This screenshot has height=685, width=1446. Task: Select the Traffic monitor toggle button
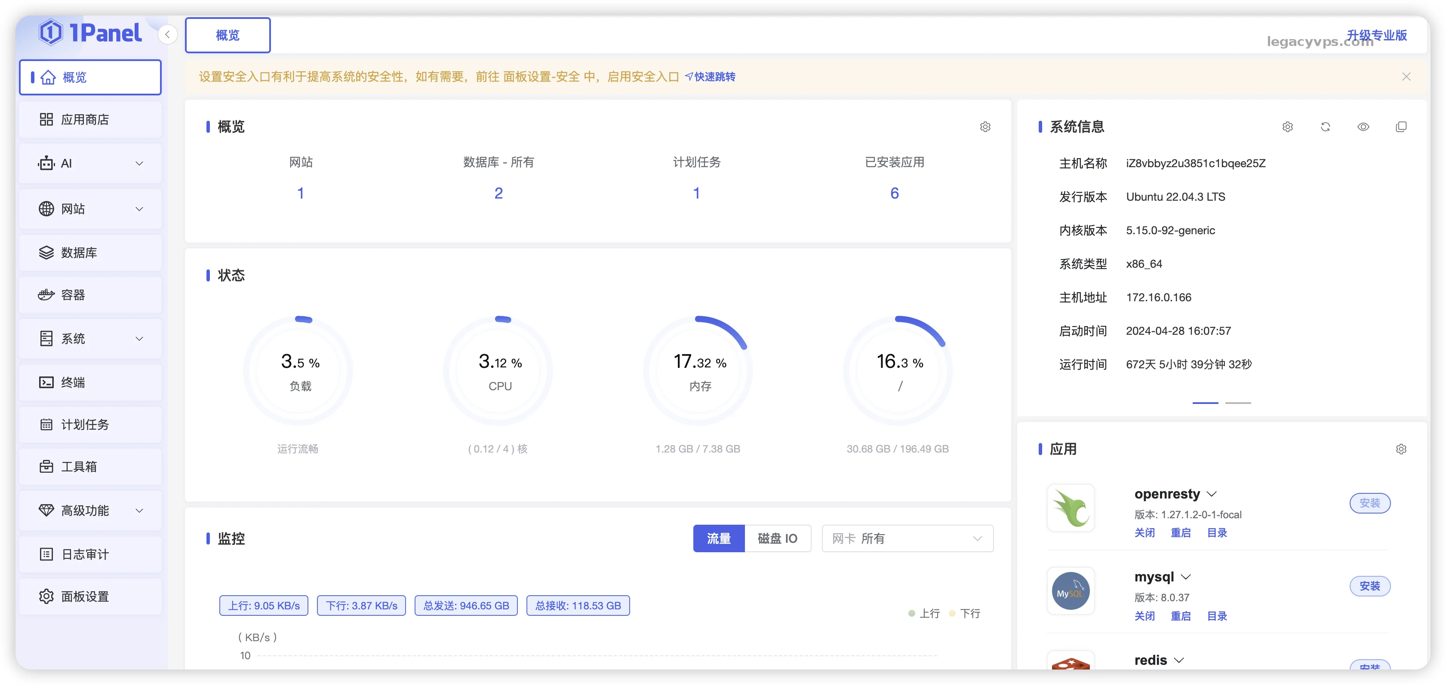719,538
